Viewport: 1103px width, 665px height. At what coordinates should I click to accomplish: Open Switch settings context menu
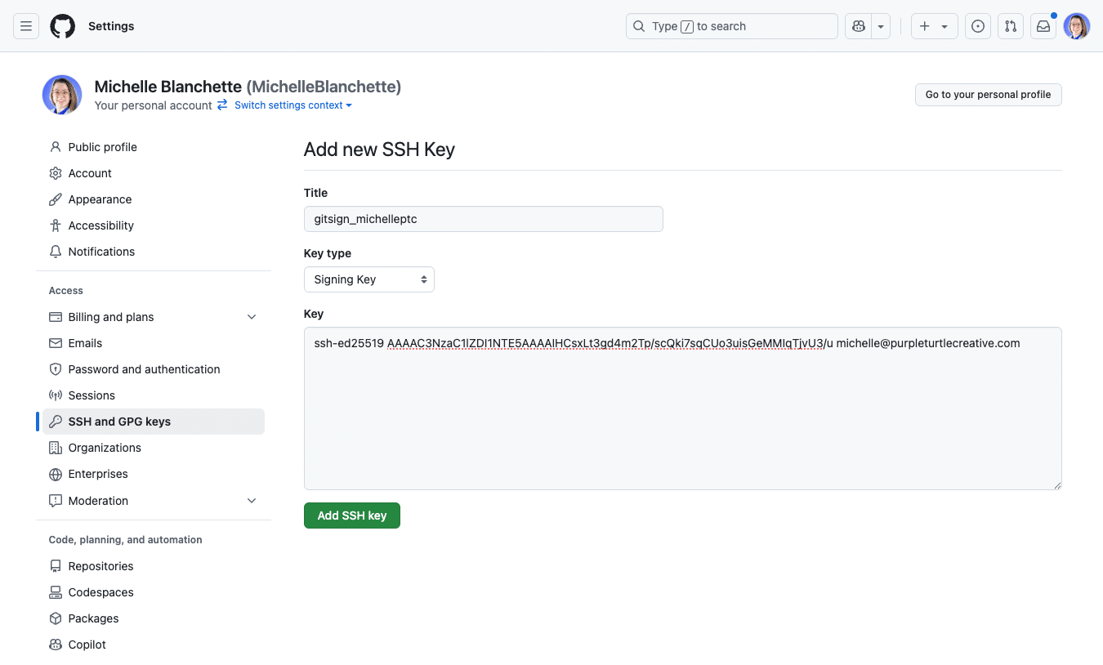[292, 105]
